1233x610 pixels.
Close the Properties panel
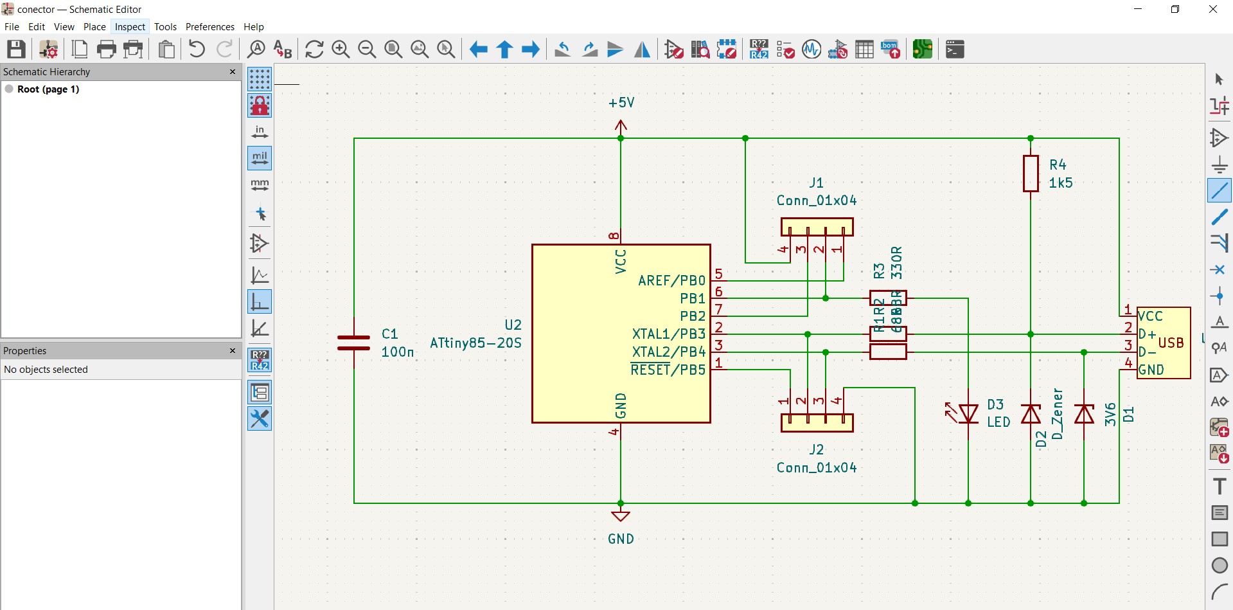(x=233, y=350)
